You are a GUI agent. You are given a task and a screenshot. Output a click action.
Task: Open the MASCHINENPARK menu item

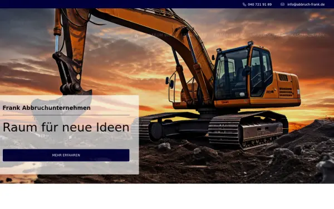(307, 35)
